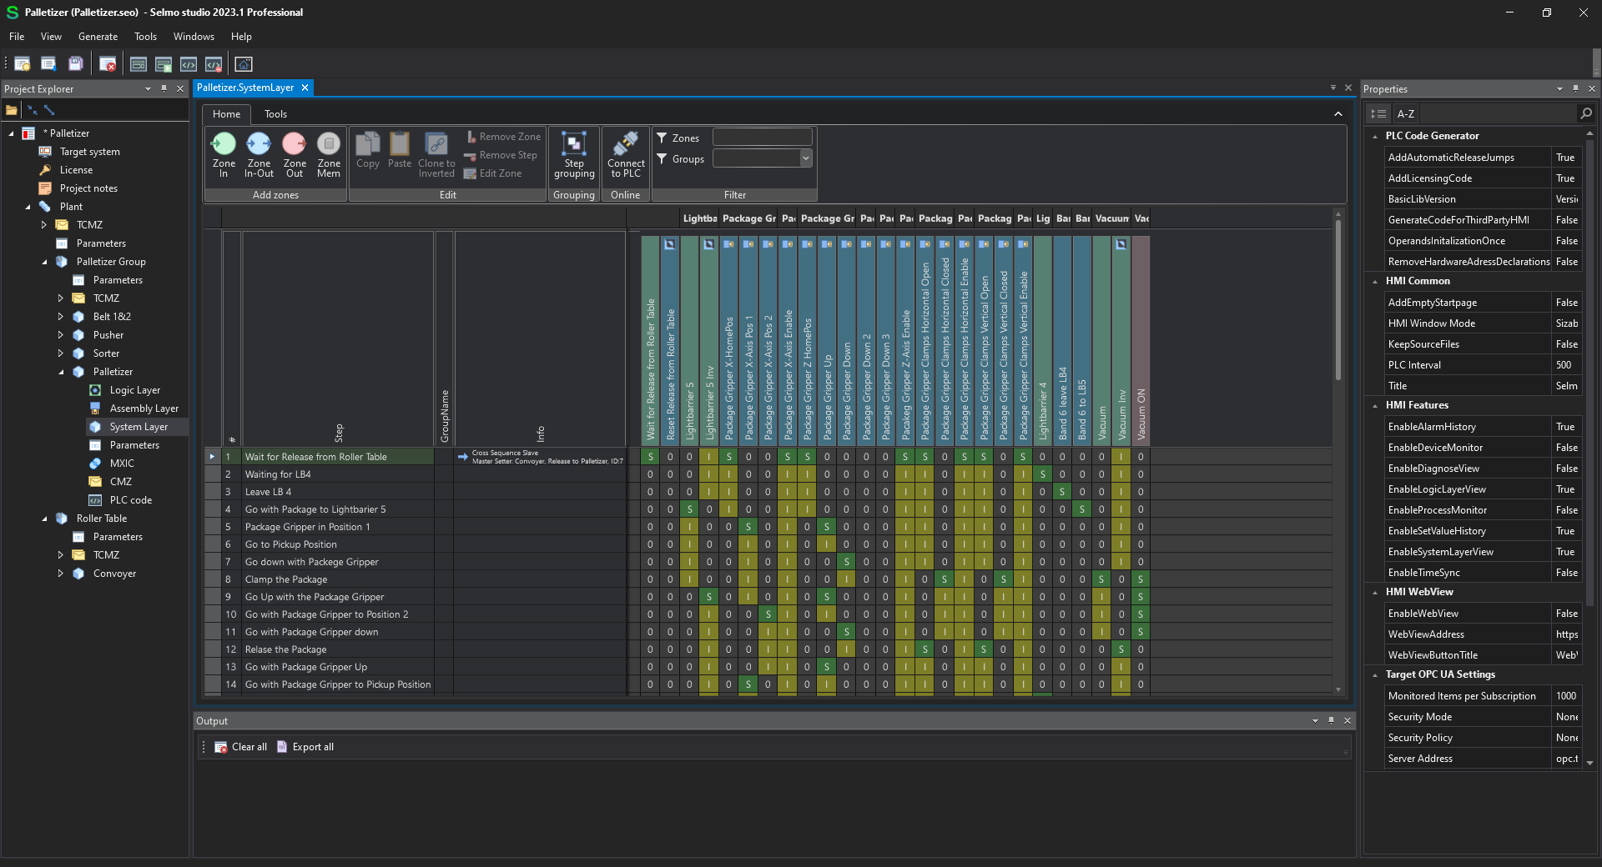
Task: Open the Windows menu
Action: [x=194, y=37]
